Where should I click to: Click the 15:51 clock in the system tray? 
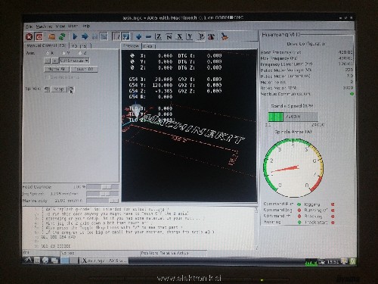[333, 262]
